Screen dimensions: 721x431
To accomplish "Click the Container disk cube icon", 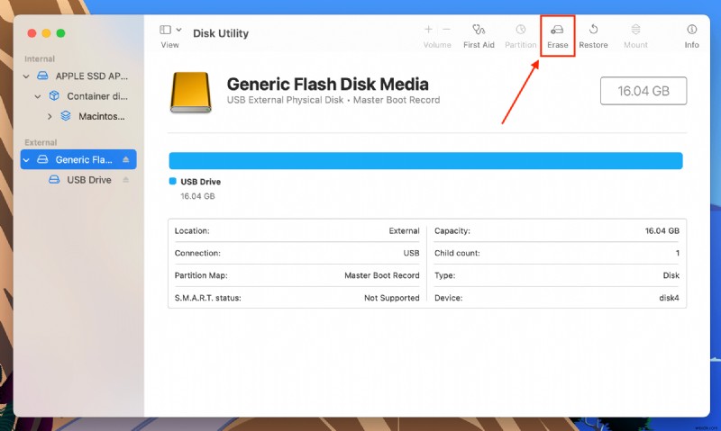I will [54, 95].
